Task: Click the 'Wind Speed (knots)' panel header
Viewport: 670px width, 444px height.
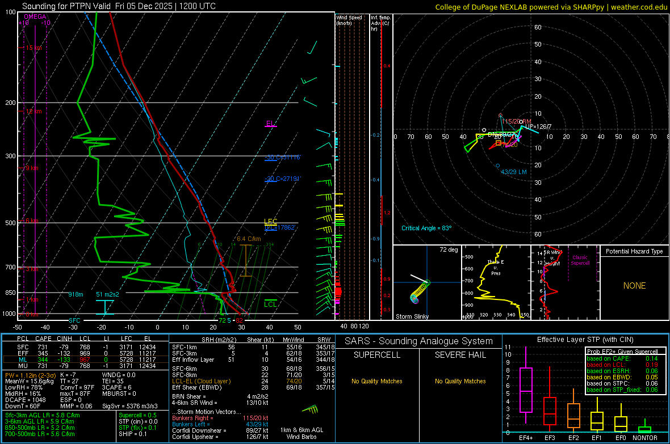Action: [349, 20]
